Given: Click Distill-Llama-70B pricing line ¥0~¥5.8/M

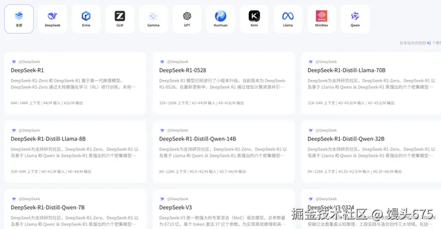Looking at the screenshot, I should (x=351, y=103).
